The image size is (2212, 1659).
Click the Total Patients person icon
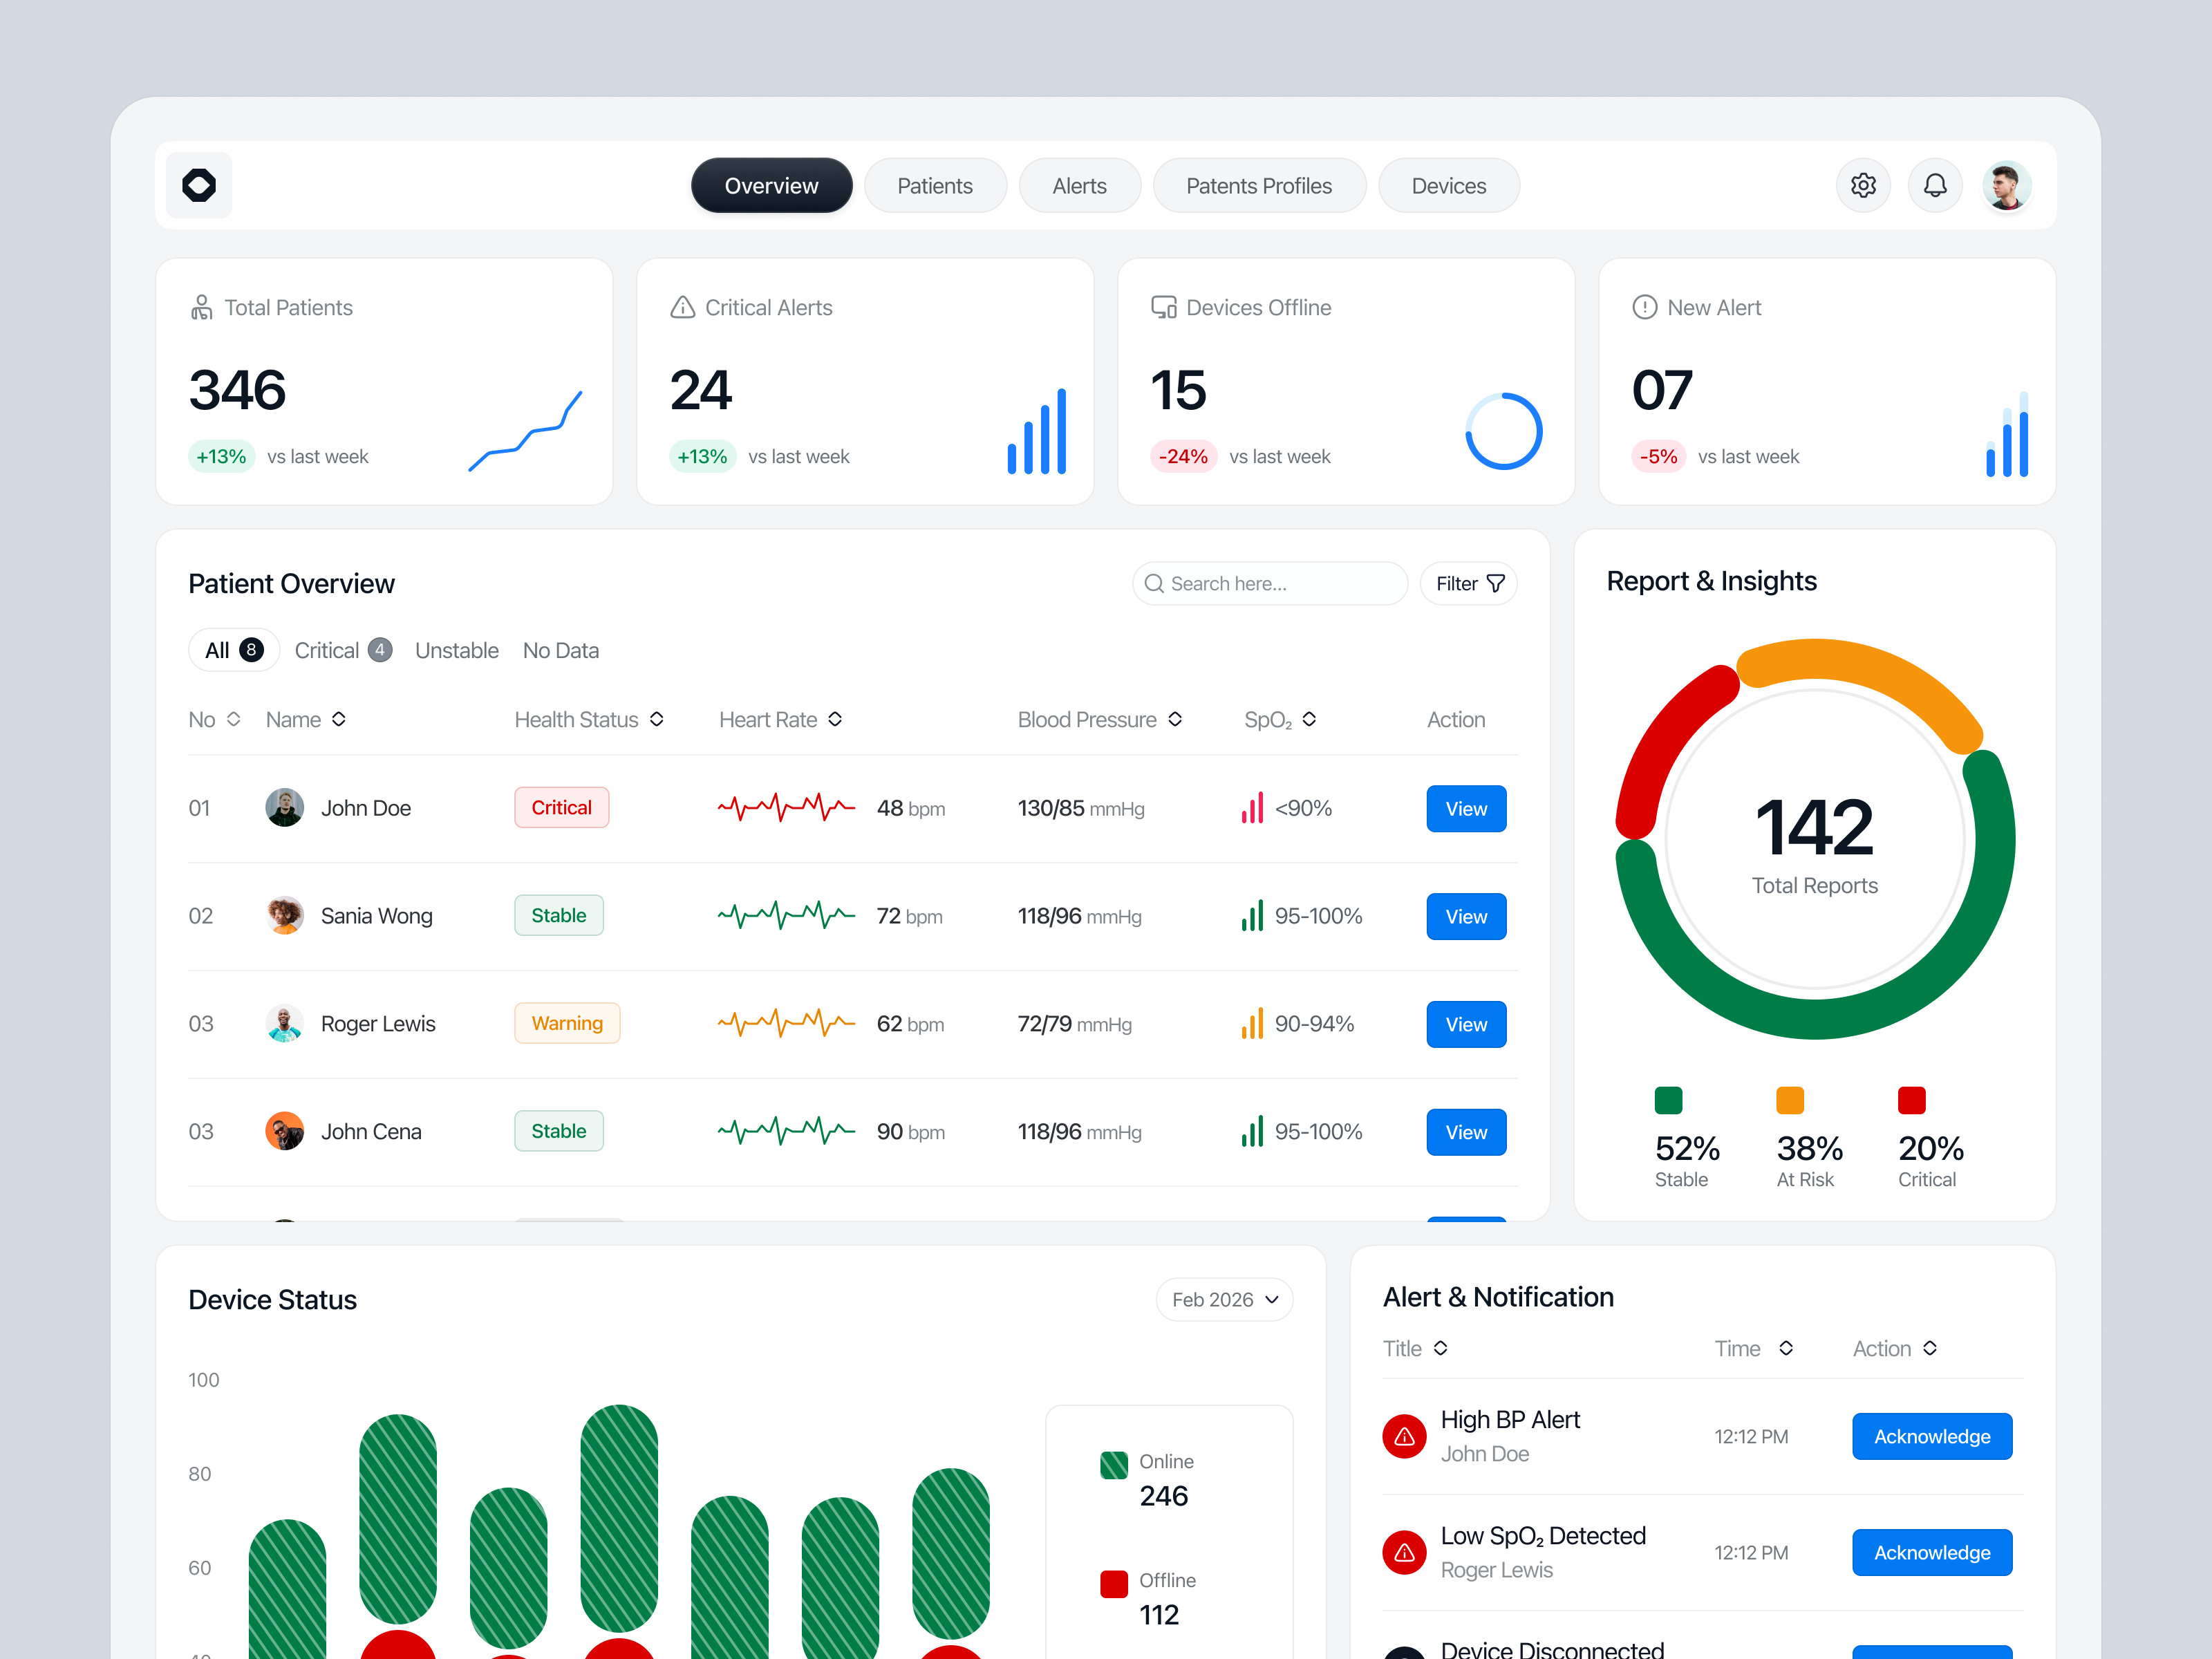(201, 307)
